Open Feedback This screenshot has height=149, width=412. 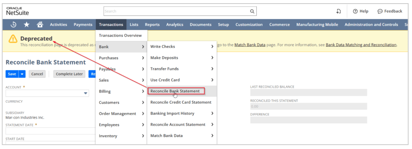coord(390,11)
